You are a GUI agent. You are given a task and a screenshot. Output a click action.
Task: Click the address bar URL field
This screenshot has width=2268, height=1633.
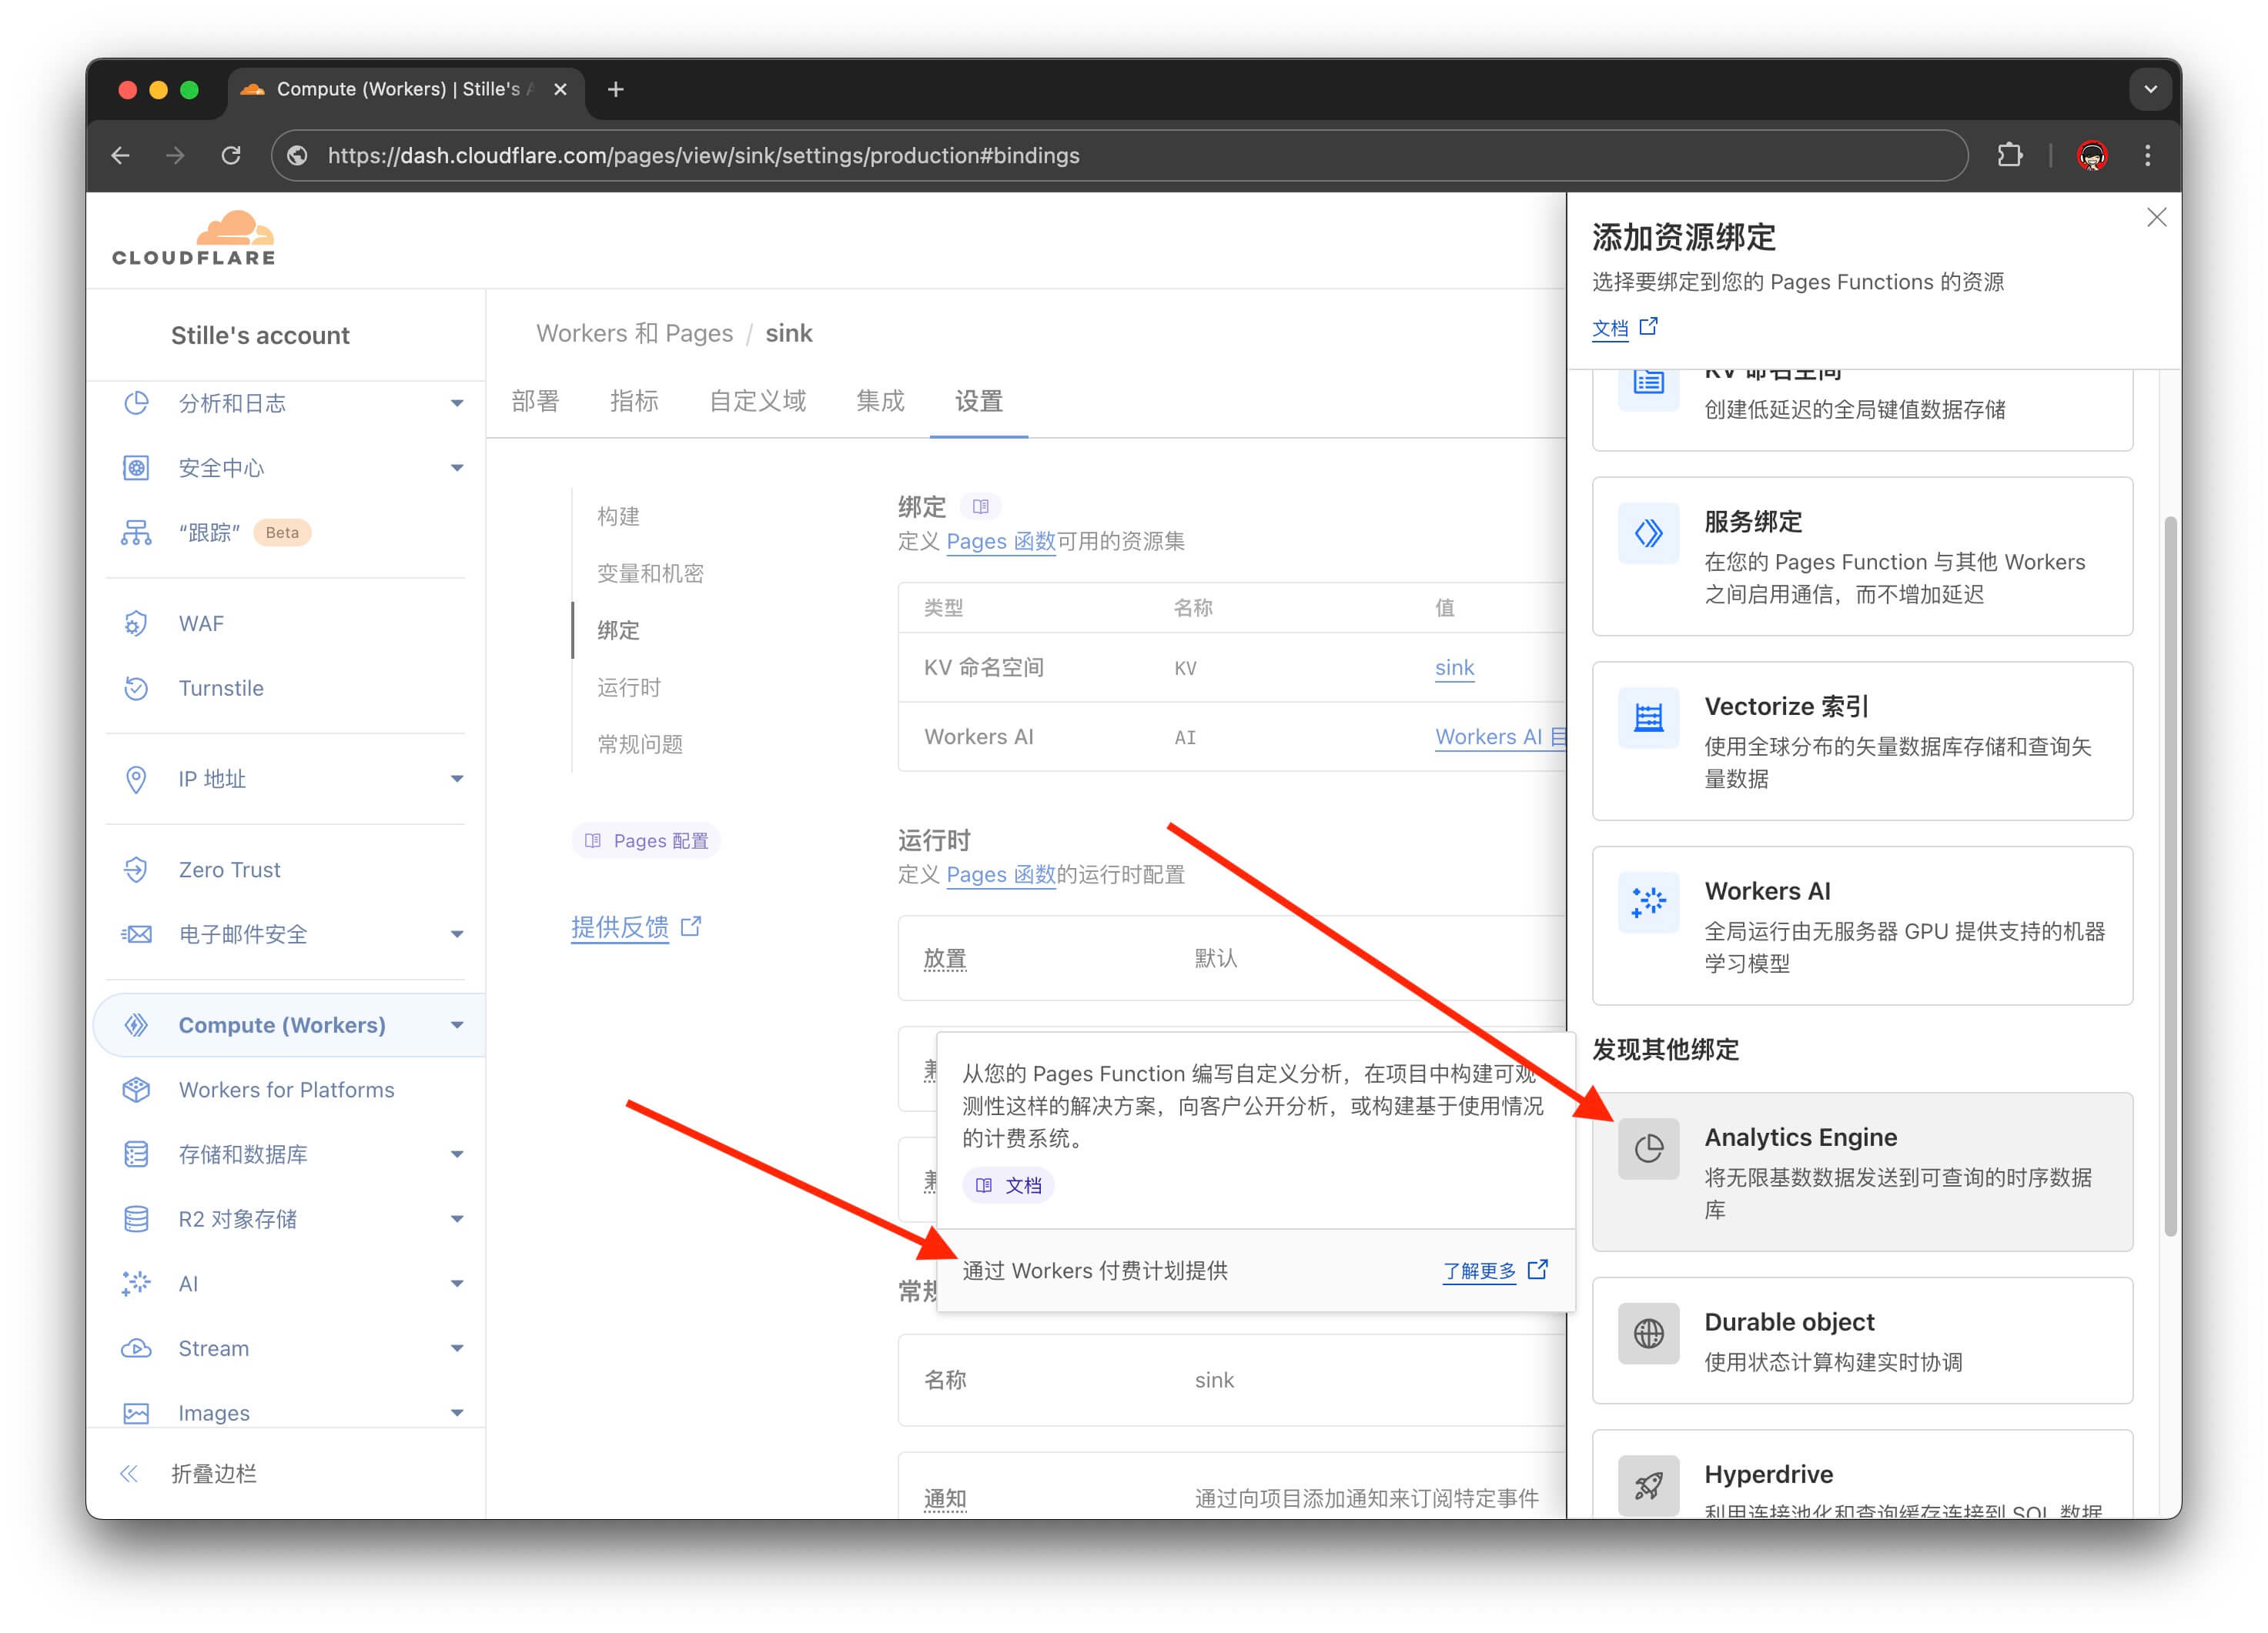pyautogui.click(x=1120, y=155)
